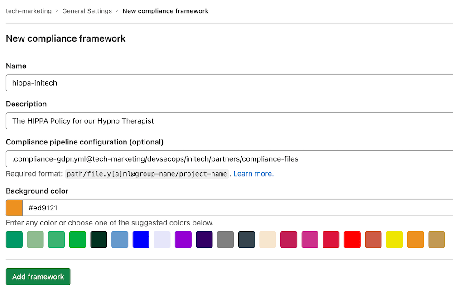The width and height of the screenshot is (453, 287).
Task: Open the tech-marketing breadcrumb link
Action: point(29,11)
